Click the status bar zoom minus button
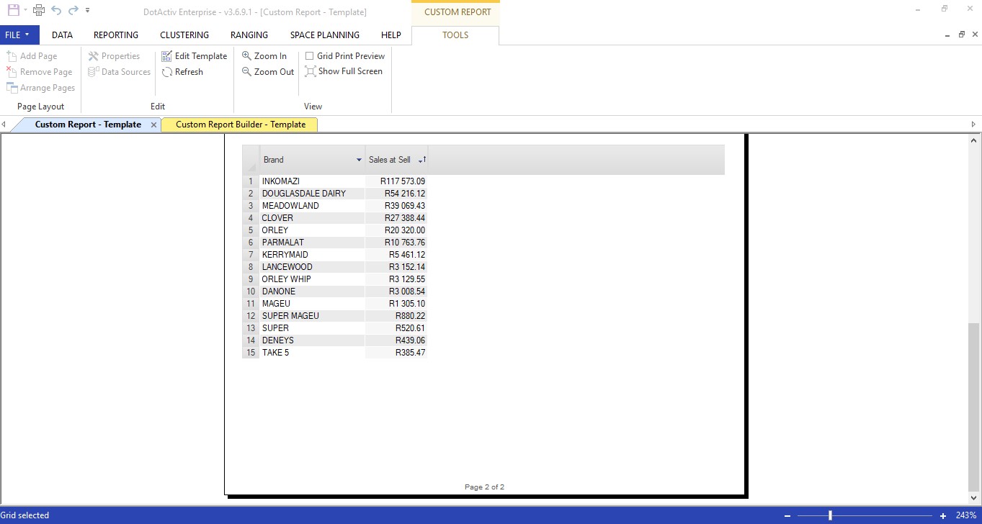 click(x=787, y=515)
